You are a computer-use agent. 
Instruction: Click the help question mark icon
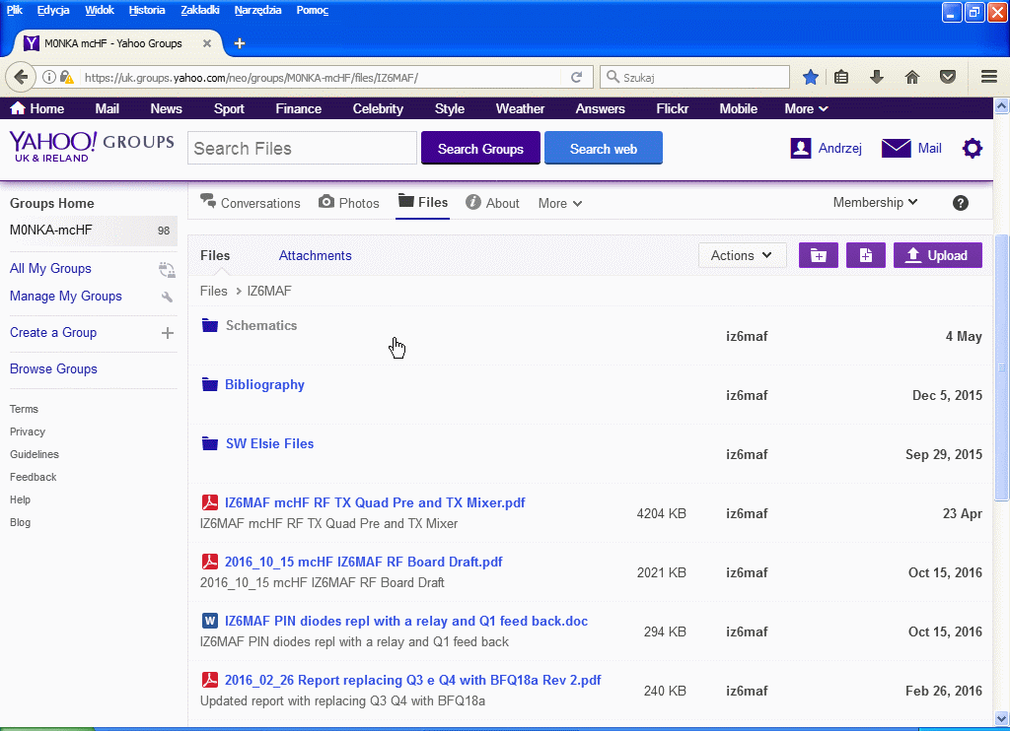point(961,203)
